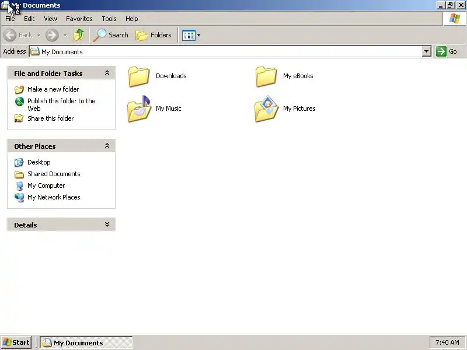The image size is (467, 350).
Task: Click the Views grid icon
Action: pos(189,35)
